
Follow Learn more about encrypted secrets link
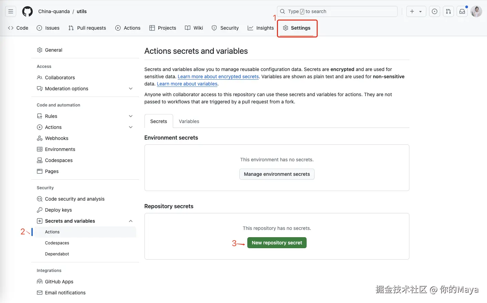218,77
